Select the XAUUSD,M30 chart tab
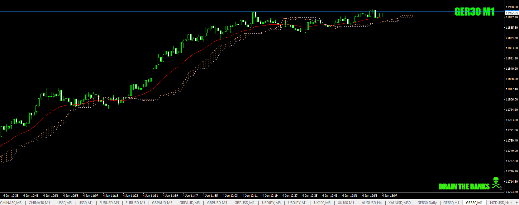The width and height of the screenshot is (519, 205). coord(399,203)
